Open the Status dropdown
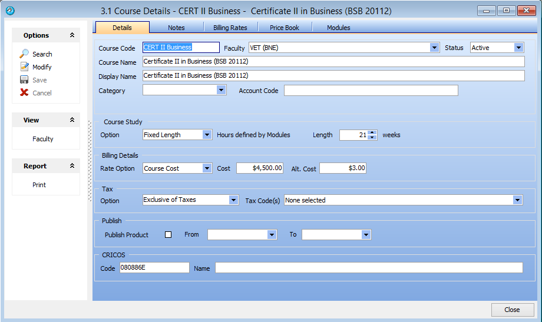The width and height of the screenshot is (542, 322). click(518, 48)
